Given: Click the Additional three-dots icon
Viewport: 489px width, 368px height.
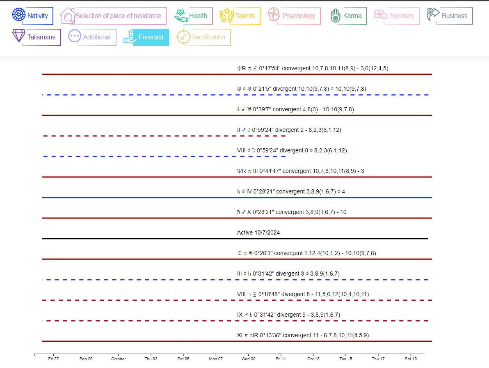Looking at the screenshot, I should (75, 36).
